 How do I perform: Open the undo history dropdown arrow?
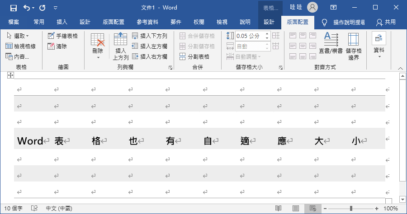pyautogui.click(x=33, y=8)
